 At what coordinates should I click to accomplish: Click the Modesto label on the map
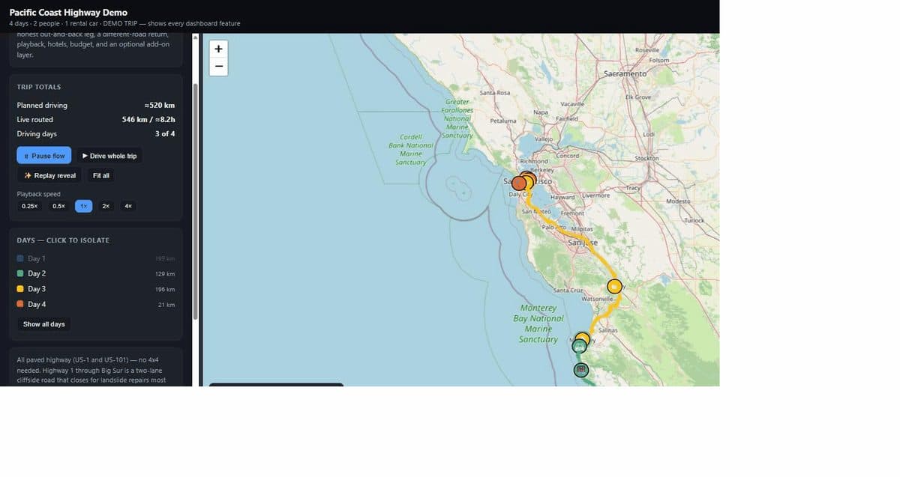coord(678,202)
